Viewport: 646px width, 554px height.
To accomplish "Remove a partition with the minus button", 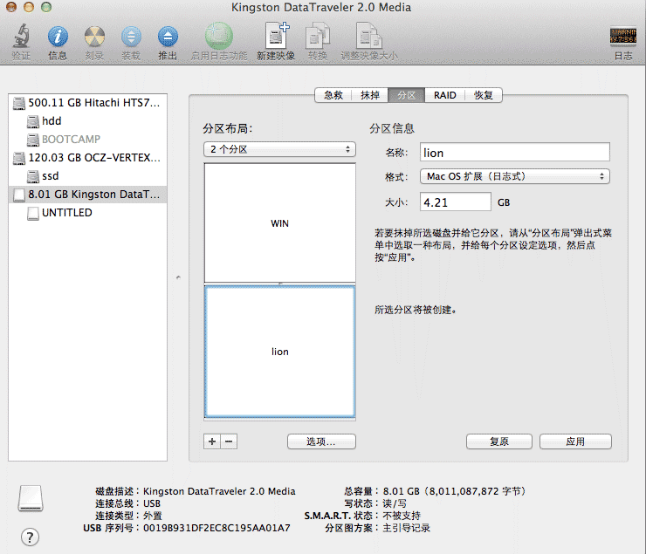I will [229, 441].
